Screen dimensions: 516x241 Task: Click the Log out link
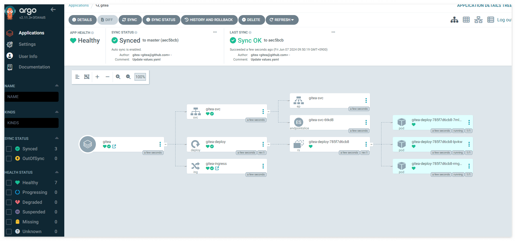point(504,20)
